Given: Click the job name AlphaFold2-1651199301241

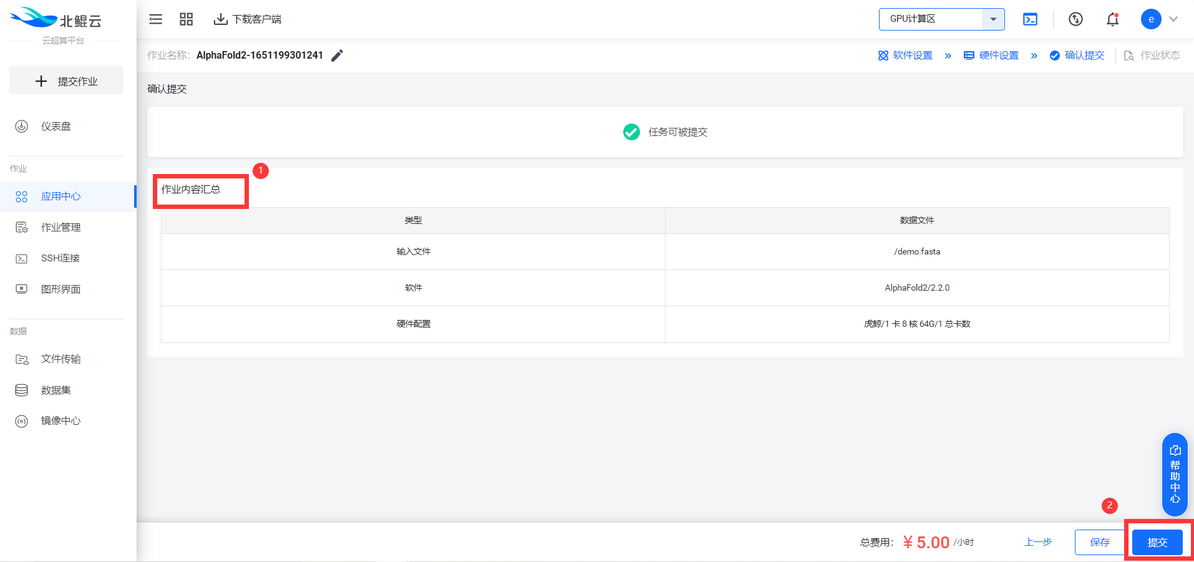Looking at the screenshot, I should [x=260, y=56].
